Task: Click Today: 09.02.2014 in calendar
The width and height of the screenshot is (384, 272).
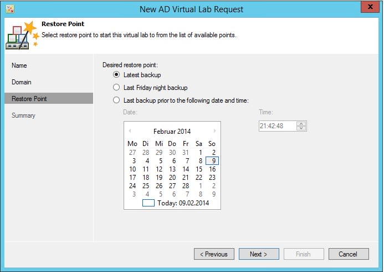Action: (x=183, y=203)
